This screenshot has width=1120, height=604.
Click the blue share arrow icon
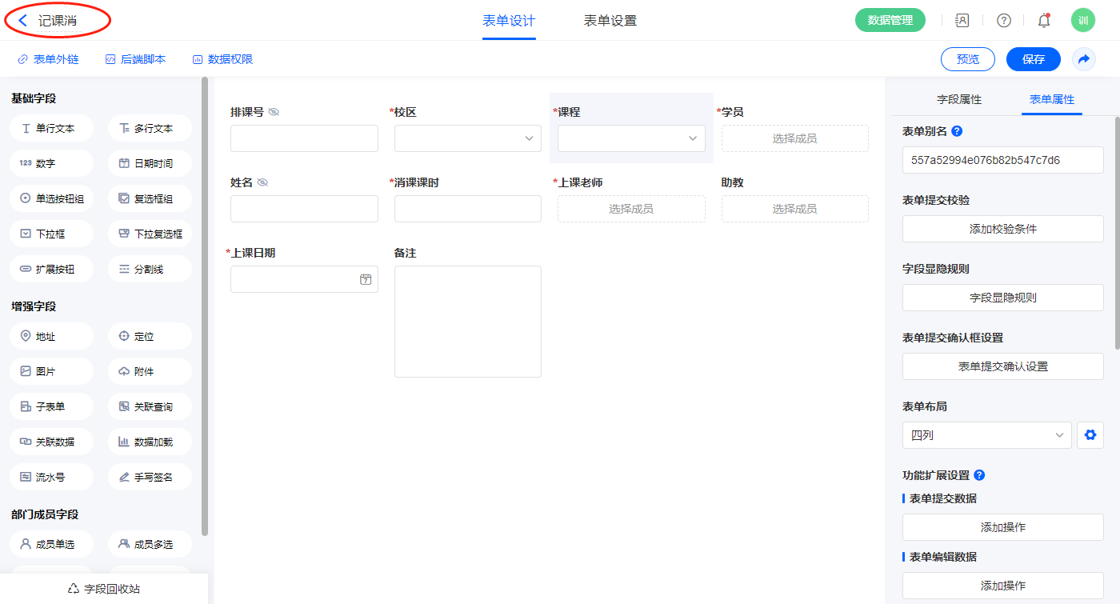click(x=1084, y=59)
